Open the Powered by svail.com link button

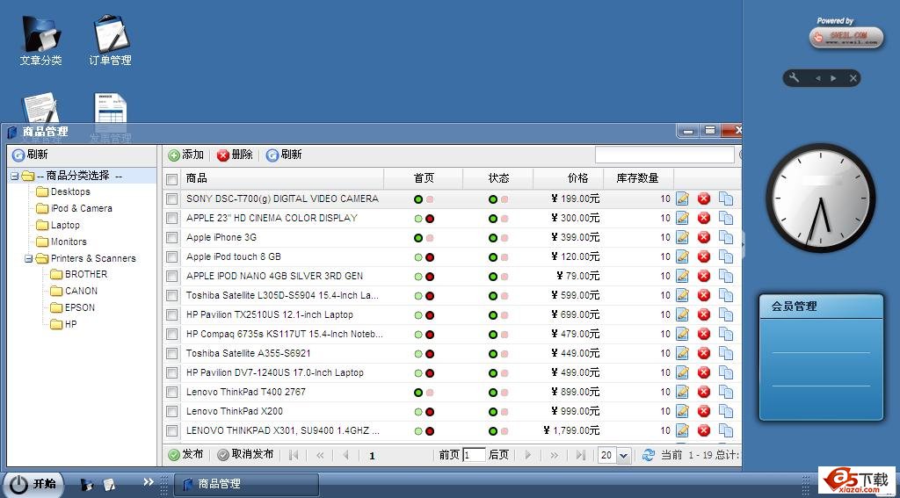846,38
